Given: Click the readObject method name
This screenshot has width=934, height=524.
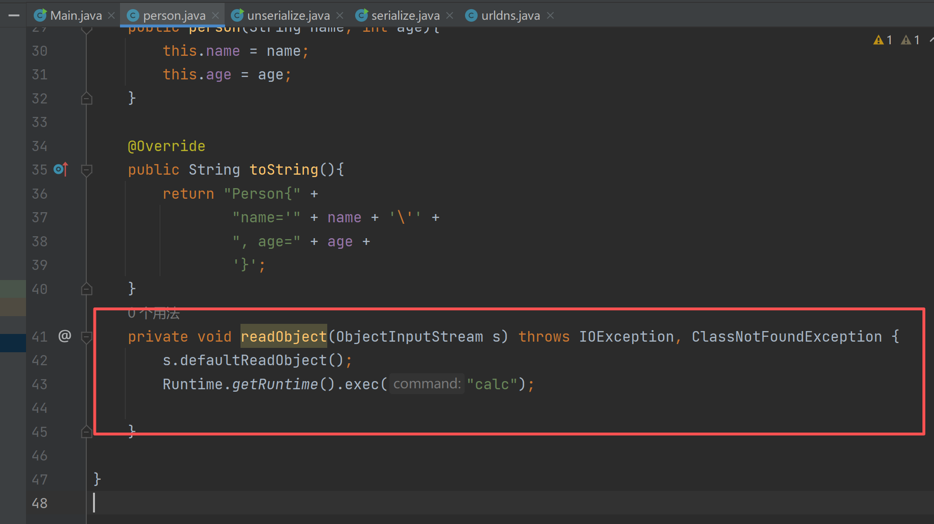Looking at the screenshot, I should [283, 336].
